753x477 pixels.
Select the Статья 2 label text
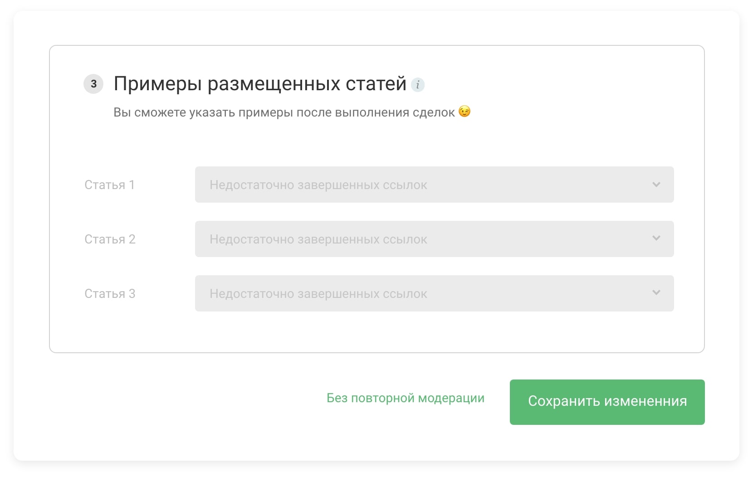pyautogui.click(x=110, y=239)
